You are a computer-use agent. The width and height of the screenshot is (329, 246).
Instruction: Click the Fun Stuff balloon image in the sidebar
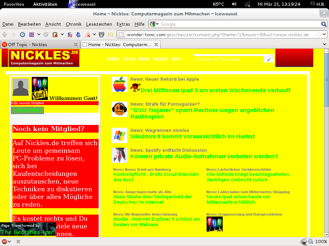coord(40,88)
